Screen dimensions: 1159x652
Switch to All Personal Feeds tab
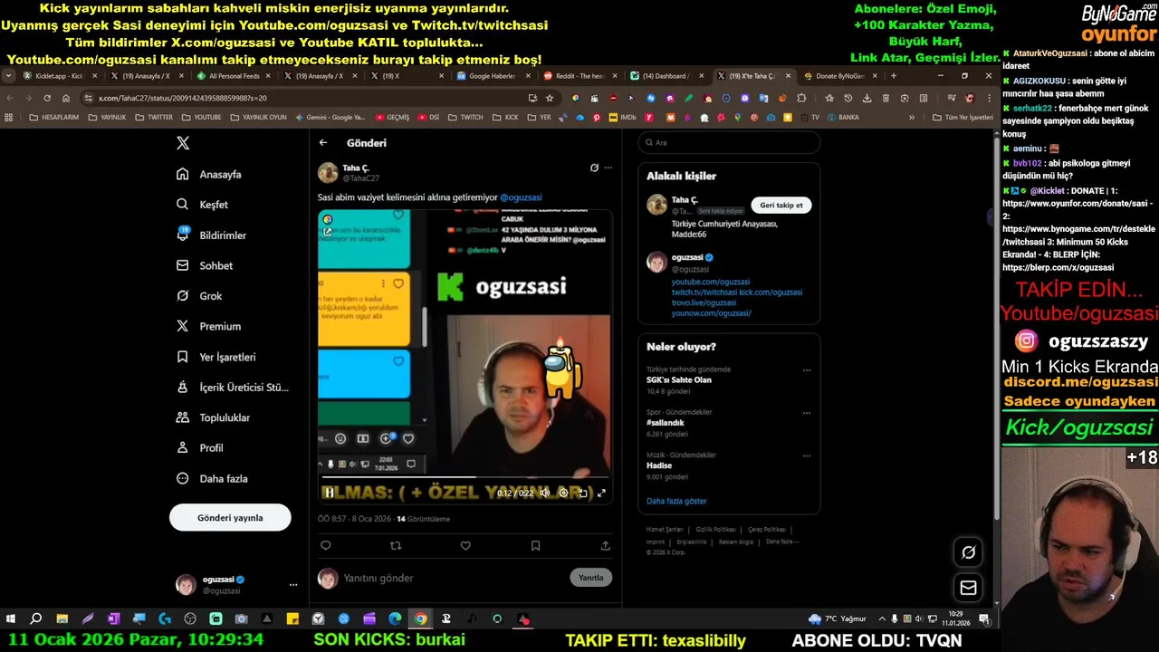tap(234, 76)
